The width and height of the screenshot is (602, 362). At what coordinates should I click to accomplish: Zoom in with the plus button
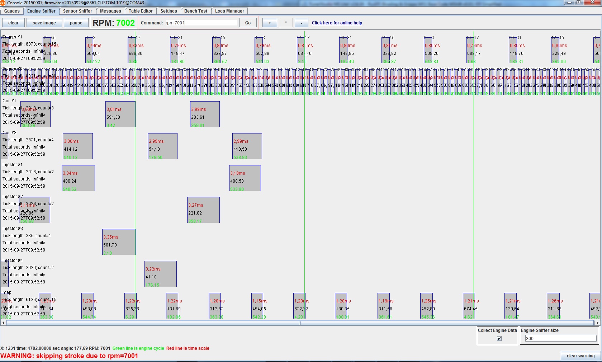[x=270, y=23]
